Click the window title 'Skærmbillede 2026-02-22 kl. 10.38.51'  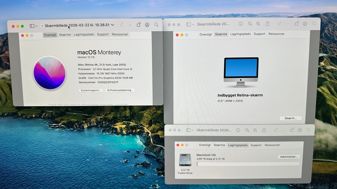pos(77,25)
